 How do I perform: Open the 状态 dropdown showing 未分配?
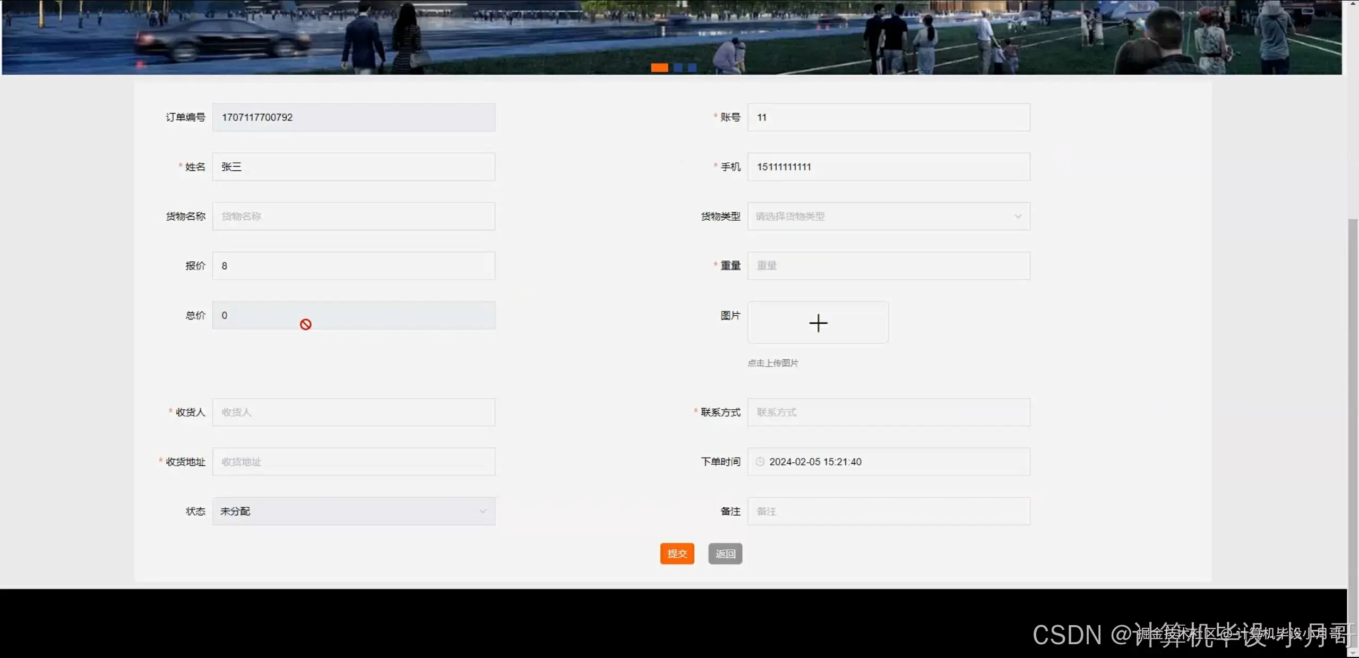pos(354,511)
